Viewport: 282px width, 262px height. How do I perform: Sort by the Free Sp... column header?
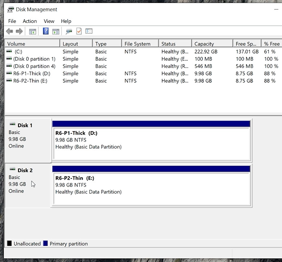247,44
